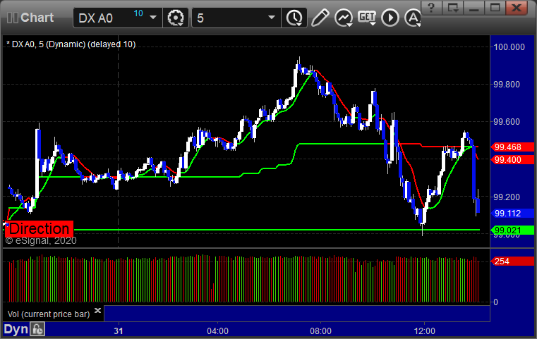Start bar replay with play icon
Image resolution: width=537 pixels, height=339 pixels.
click(390, 18)
